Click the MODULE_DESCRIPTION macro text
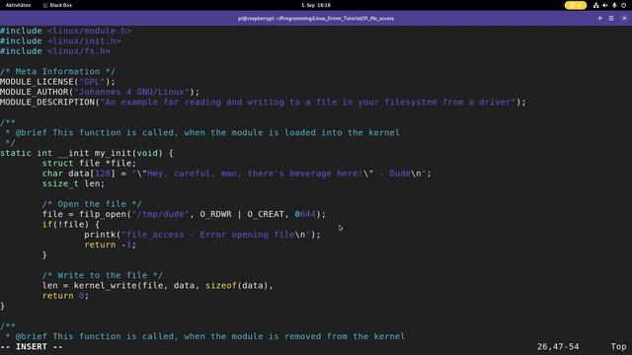This screenshot has width=632, height=355. [47, 103]
